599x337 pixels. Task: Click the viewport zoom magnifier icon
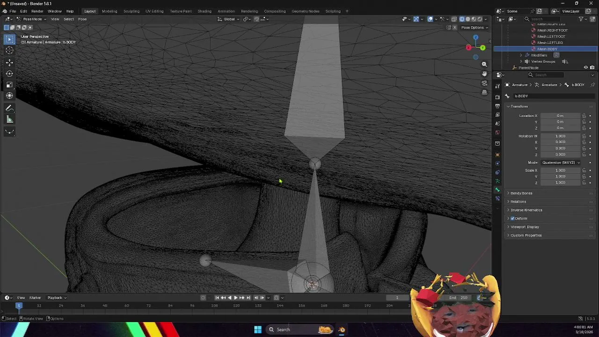click(484, 64)
